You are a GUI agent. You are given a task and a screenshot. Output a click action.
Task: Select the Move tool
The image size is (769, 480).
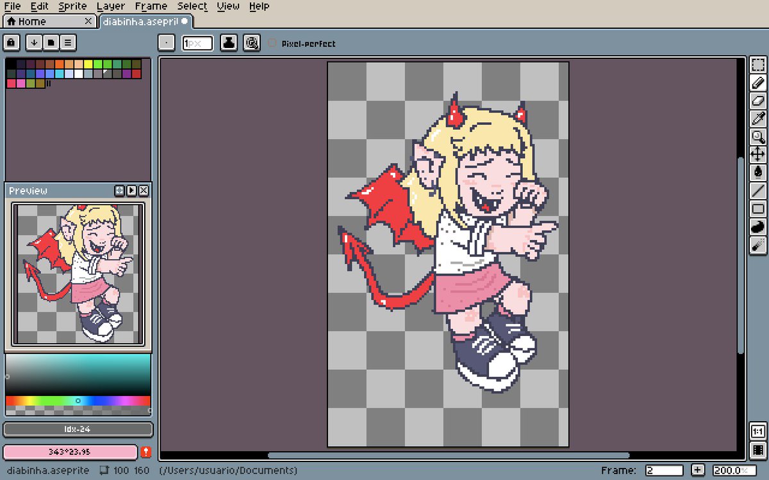point(758,154)
